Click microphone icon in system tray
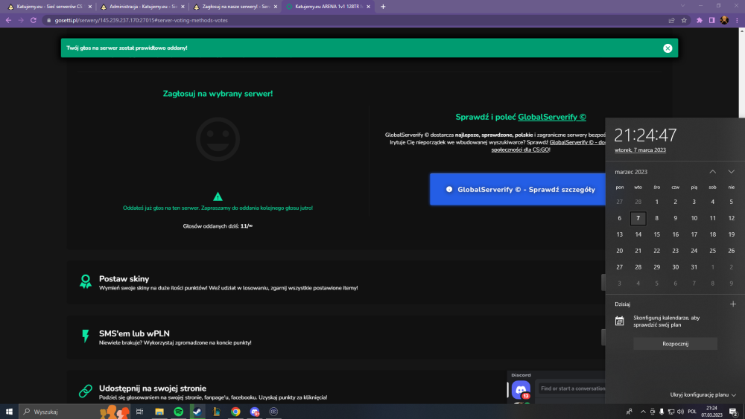745x419 pixels. click(662, 412)
